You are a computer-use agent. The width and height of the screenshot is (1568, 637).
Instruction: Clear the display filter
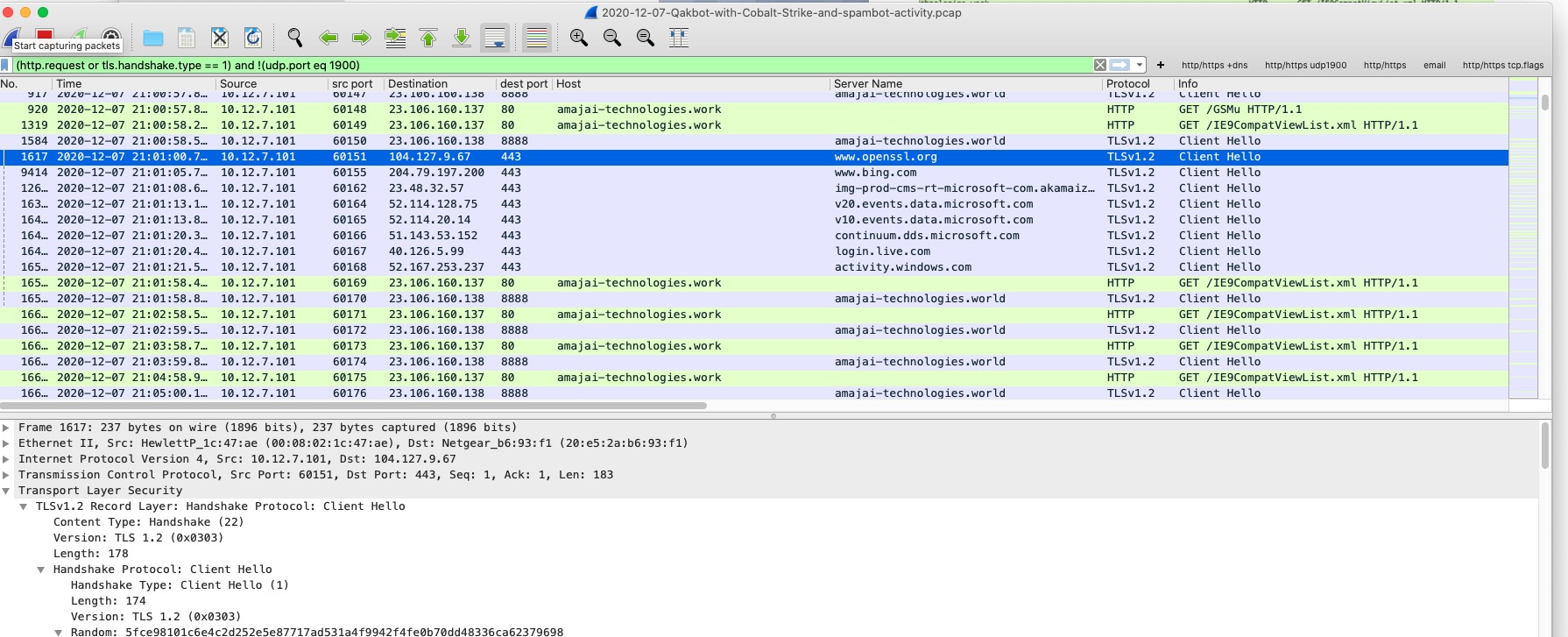click(1100, 65)
